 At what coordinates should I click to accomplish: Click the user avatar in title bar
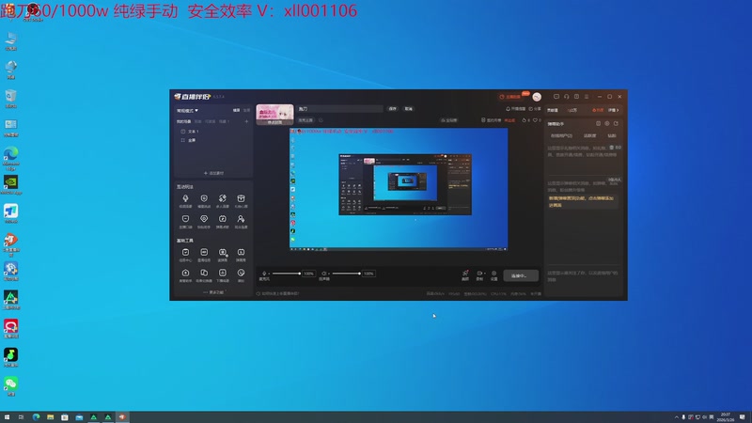coord(537,97)
